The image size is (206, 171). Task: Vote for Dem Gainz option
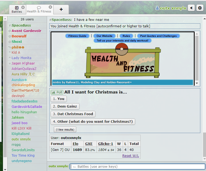coord(65,106)
